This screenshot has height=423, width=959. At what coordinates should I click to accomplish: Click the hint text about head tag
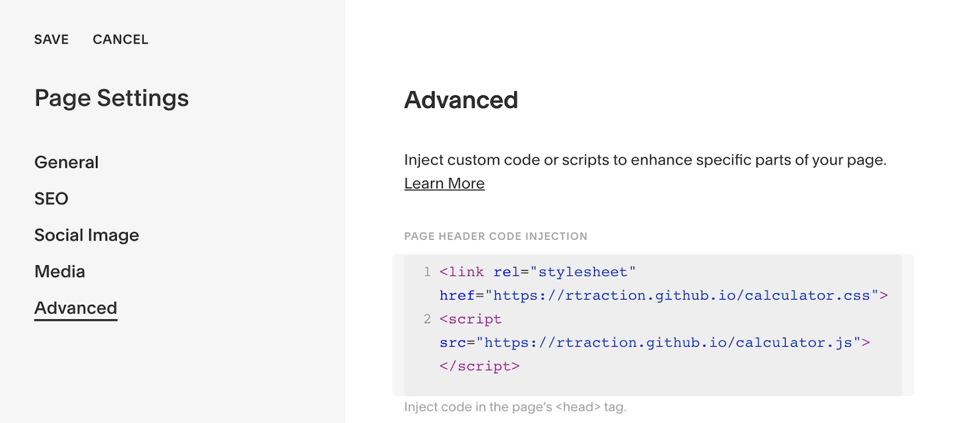(x=515, y=407)
